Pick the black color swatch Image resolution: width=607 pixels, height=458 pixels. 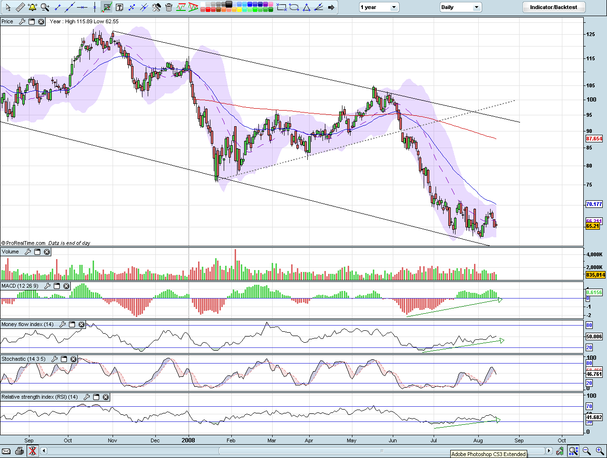coord(229,4)
